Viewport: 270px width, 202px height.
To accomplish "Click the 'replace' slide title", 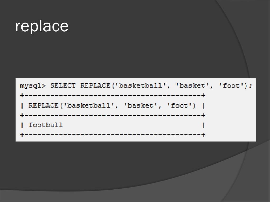I will 42,26.
